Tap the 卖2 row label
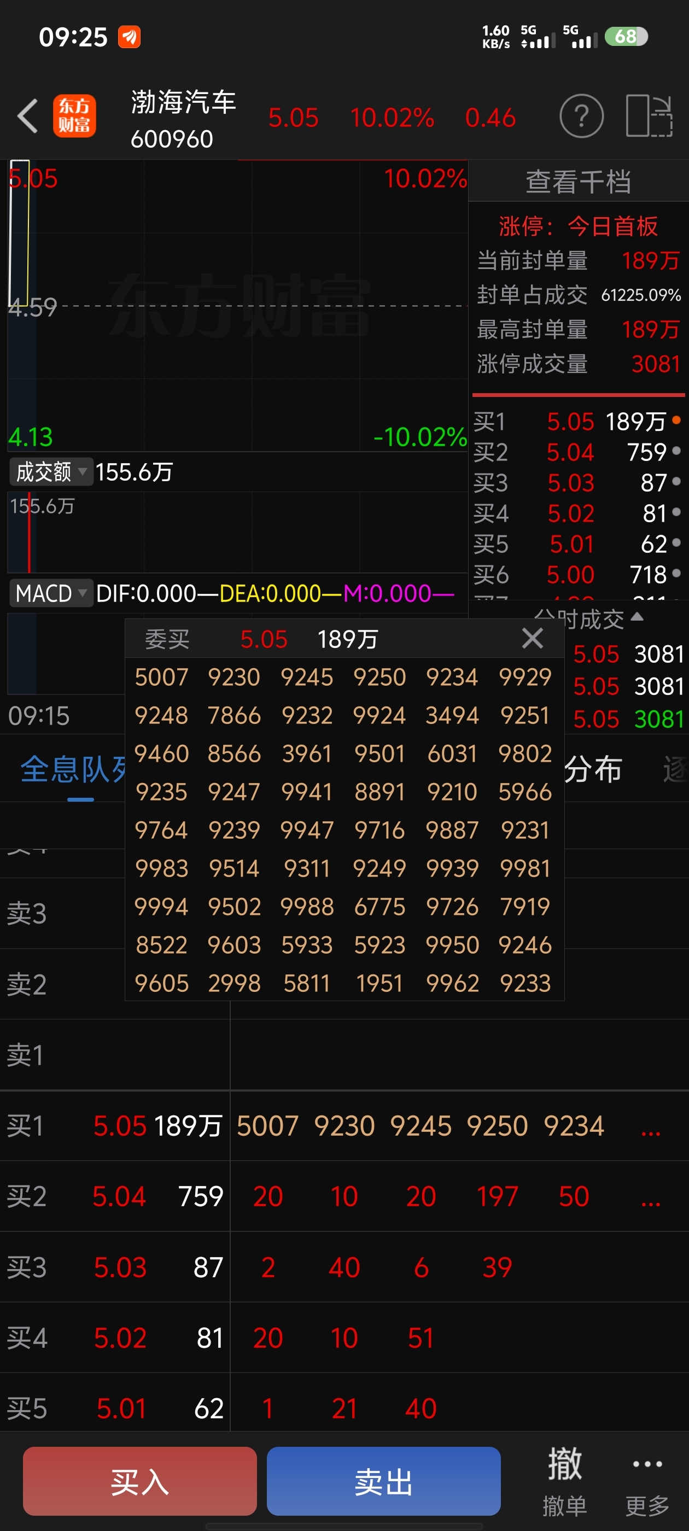Image resolution: width=689 pixels, height=1531 pixels. click(x=27, y=984)
